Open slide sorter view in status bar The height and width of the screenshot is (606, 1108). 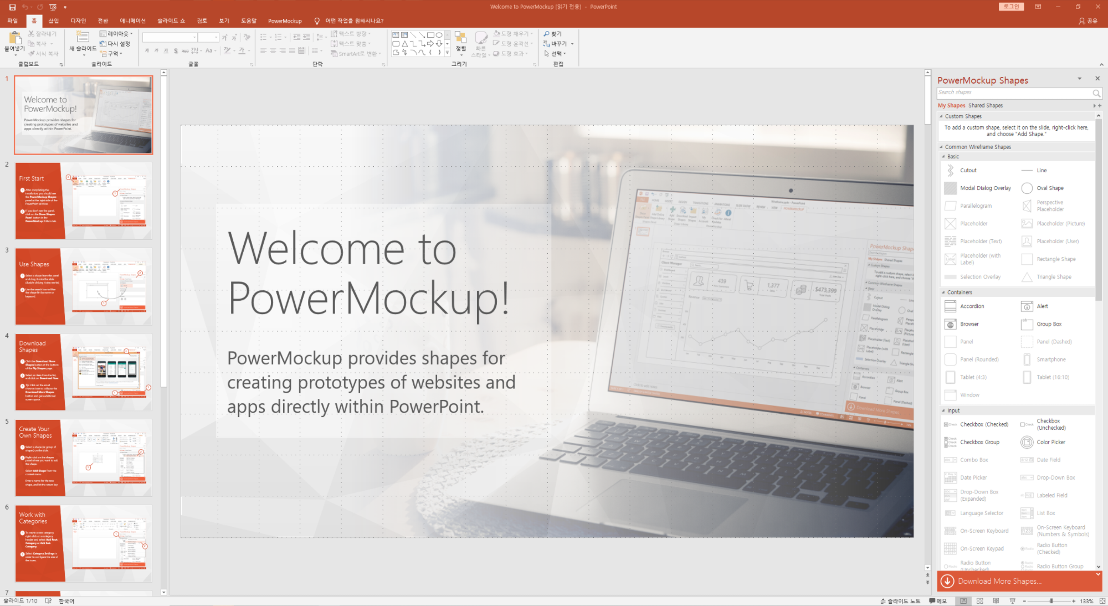[x=979, y=601]
